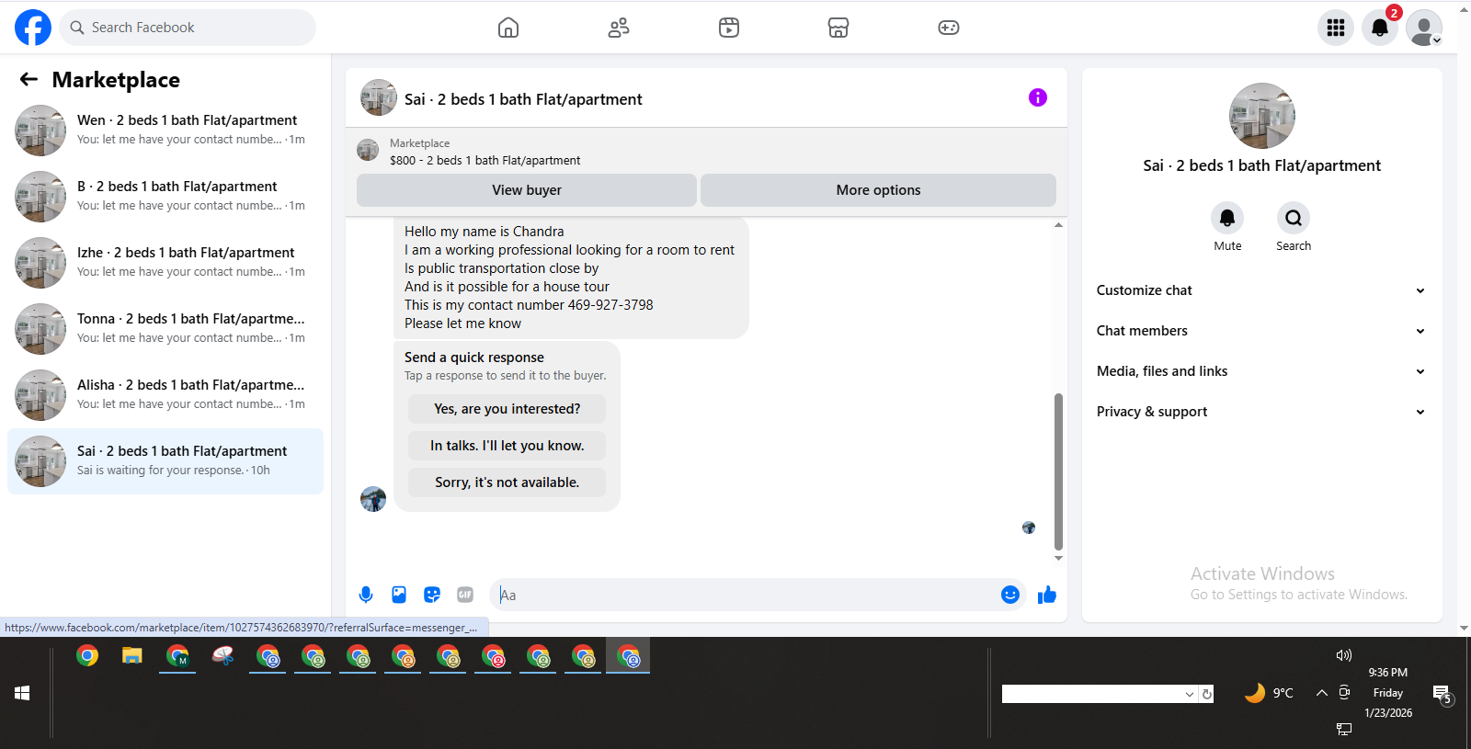Click the buyer avatar beside quick responses

coord(373,499)
